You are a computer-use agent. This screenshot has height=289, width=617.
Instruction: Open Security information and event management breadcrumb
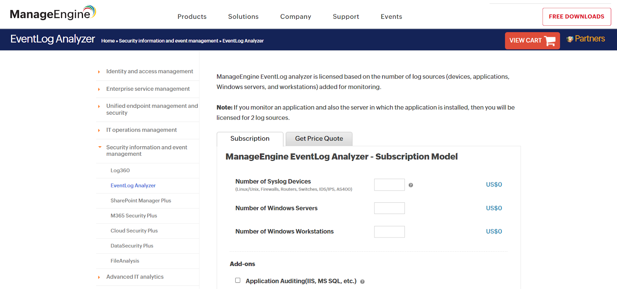click(x=169, y=41)
